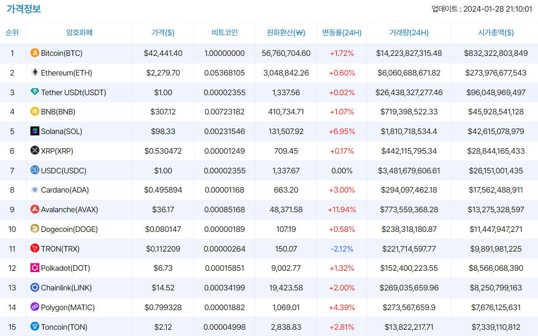Click Polygon volume $273,567,659.9

pos(409,307)
